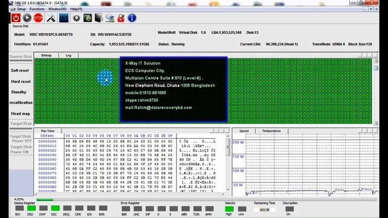Open the blue info icon

pyautogui.click(x=132, y=18)
